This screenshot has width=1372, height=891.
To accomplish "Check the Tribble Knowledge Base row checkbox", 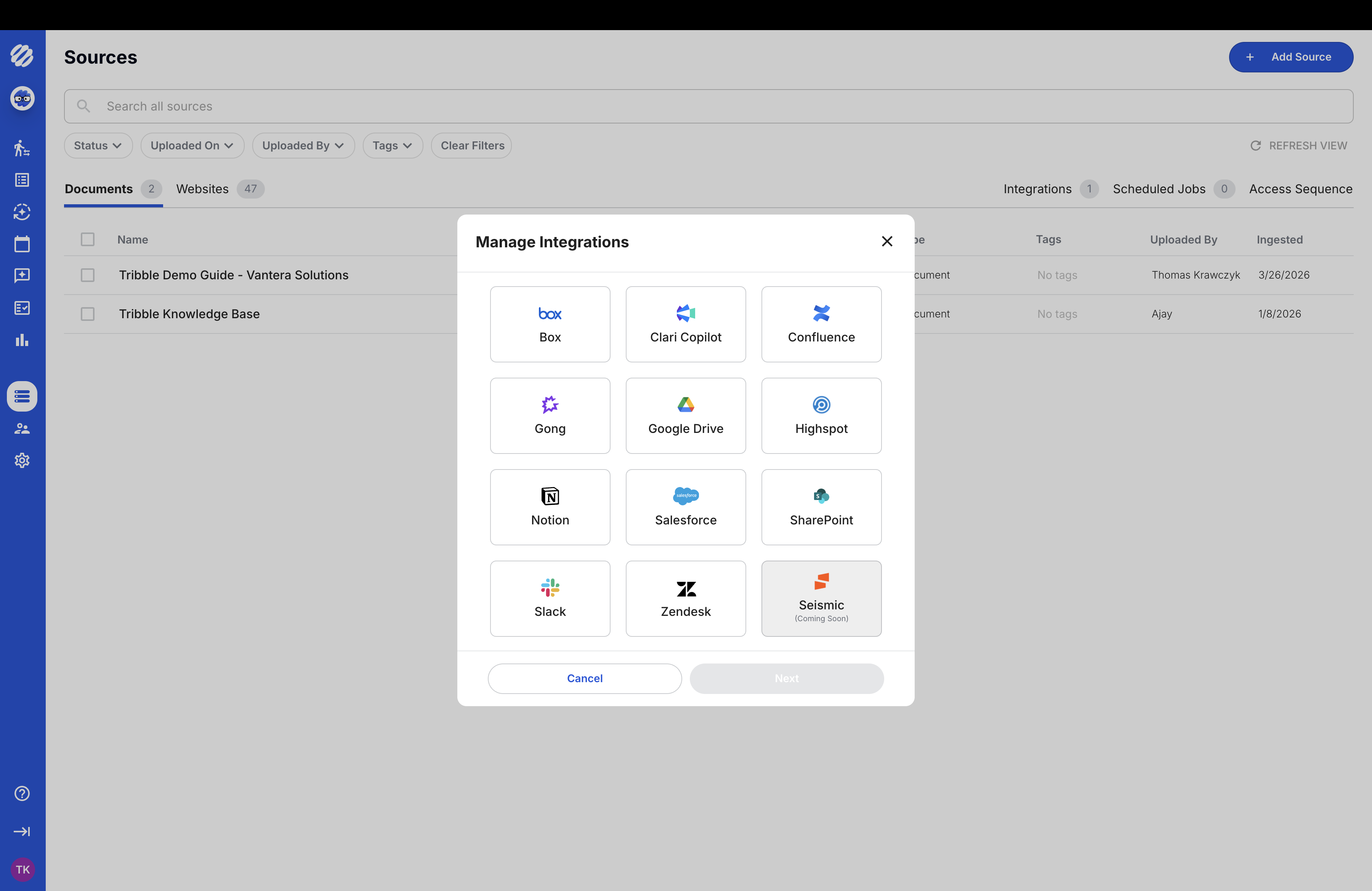I will (x=88, y=314).
